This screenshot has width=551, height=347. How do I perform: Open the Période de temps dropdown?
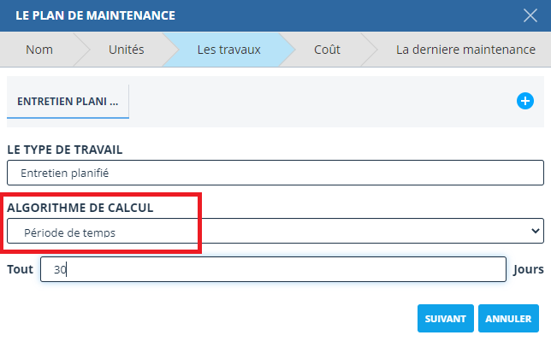click(x=275, y=231)
